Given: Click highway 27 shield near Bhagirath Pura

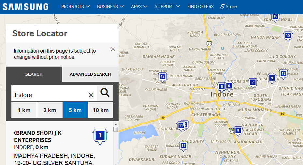Looking at the screenshot, I should pyautogui.click(x=209, y=44).
